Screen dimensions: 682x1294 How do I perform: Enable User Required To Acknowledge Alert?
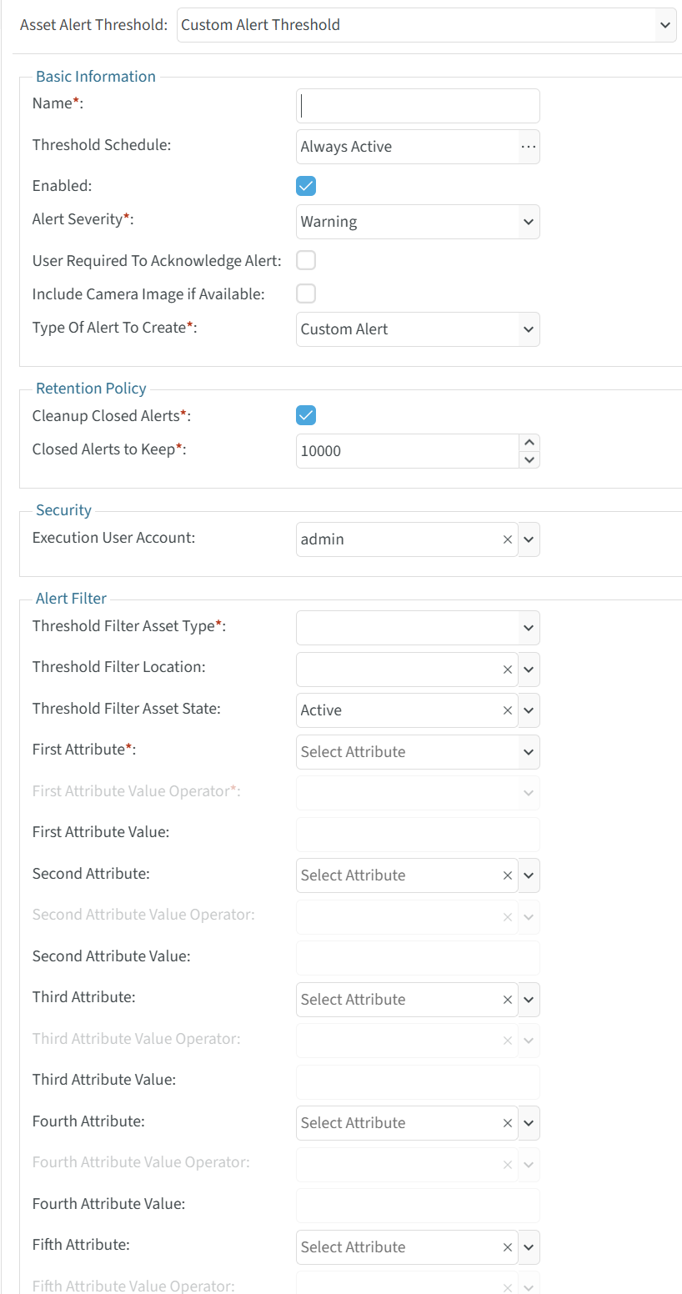306,261
